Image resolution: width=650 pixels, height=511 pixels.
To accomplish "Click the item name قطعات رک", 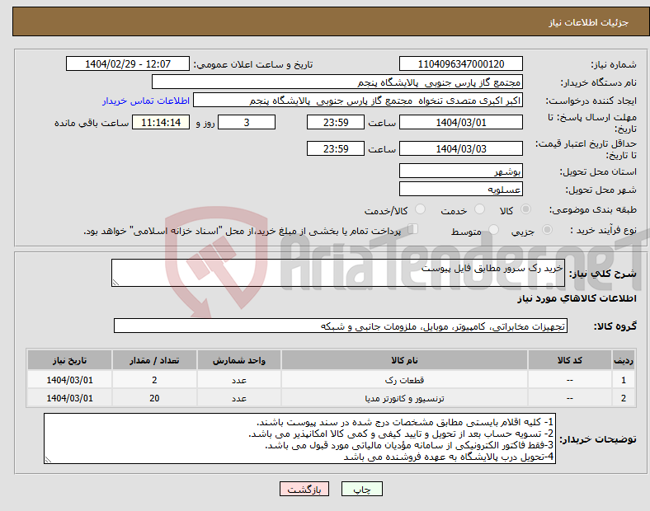I will point(404,380).
